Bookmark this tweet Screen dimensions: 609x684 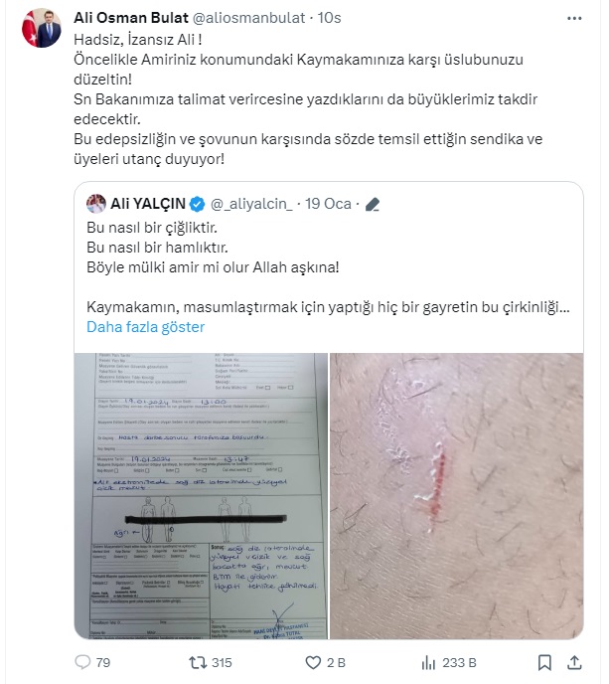tap(544, 662)
